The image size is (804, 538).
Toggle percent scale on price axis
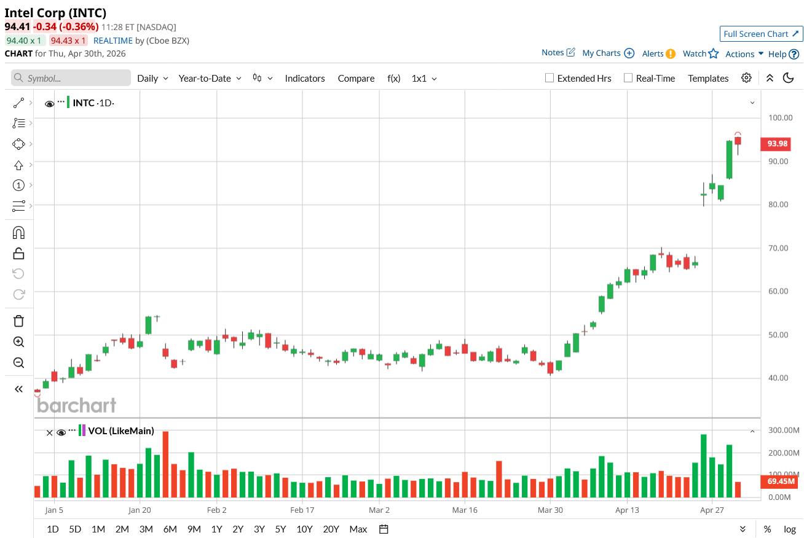pyautogui.click(x=767, y=529)
